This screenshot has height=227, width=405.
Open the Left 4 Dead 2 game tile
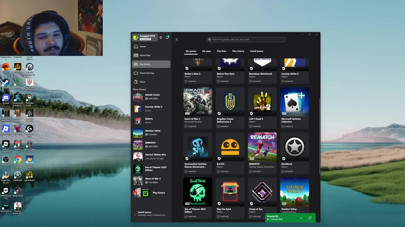262,108
